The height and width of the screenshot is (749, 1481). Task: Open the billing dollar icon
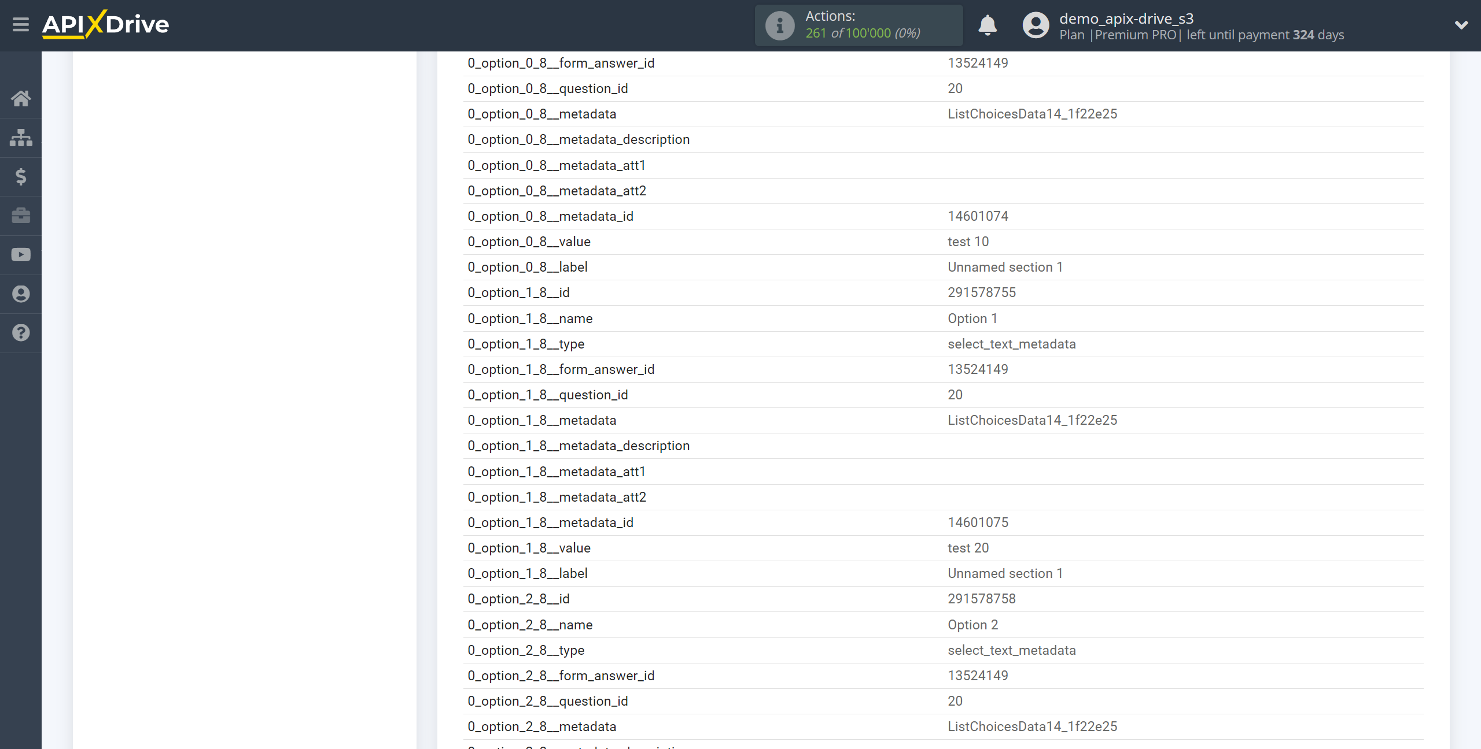point(21,176)
